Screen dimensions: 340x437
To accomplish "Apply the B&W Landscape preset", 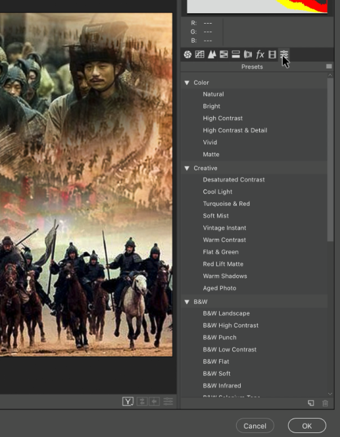I will click(x=226, y=313).
